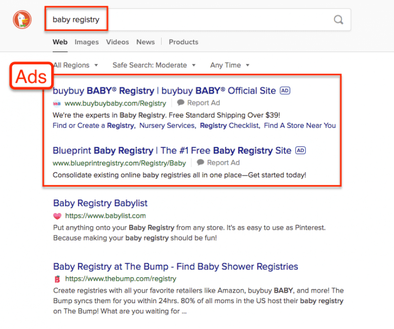394x329 pixels.
Task: Open the Registry Checklist sitelink
Action: pos(230,125)
